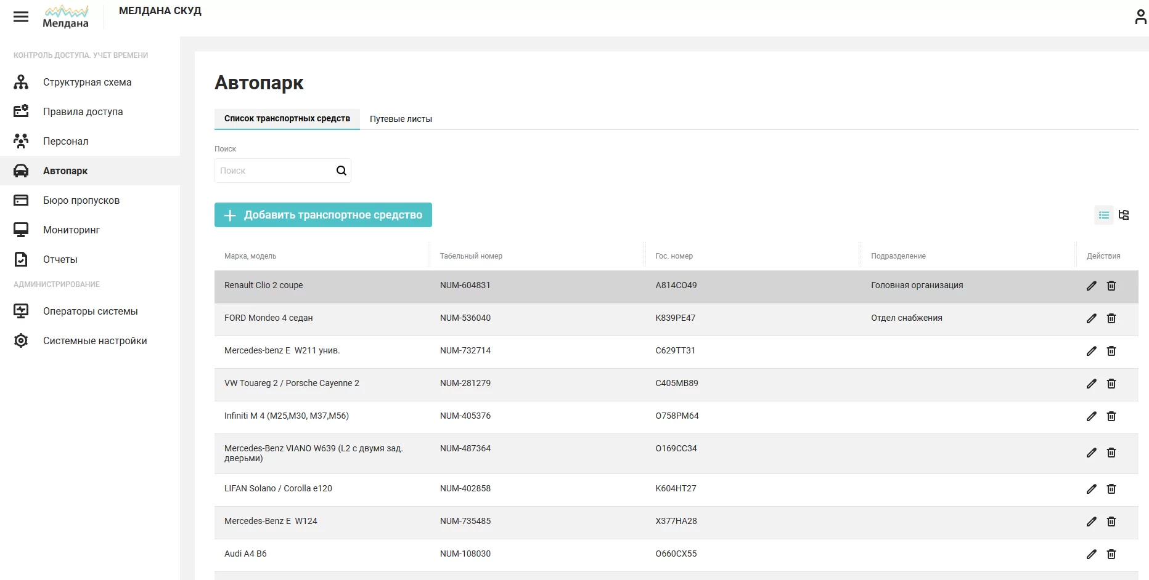This screenshot has height=580, width=1149.
Task: Select cell NUM-487364
Action: tap(465, 448)
